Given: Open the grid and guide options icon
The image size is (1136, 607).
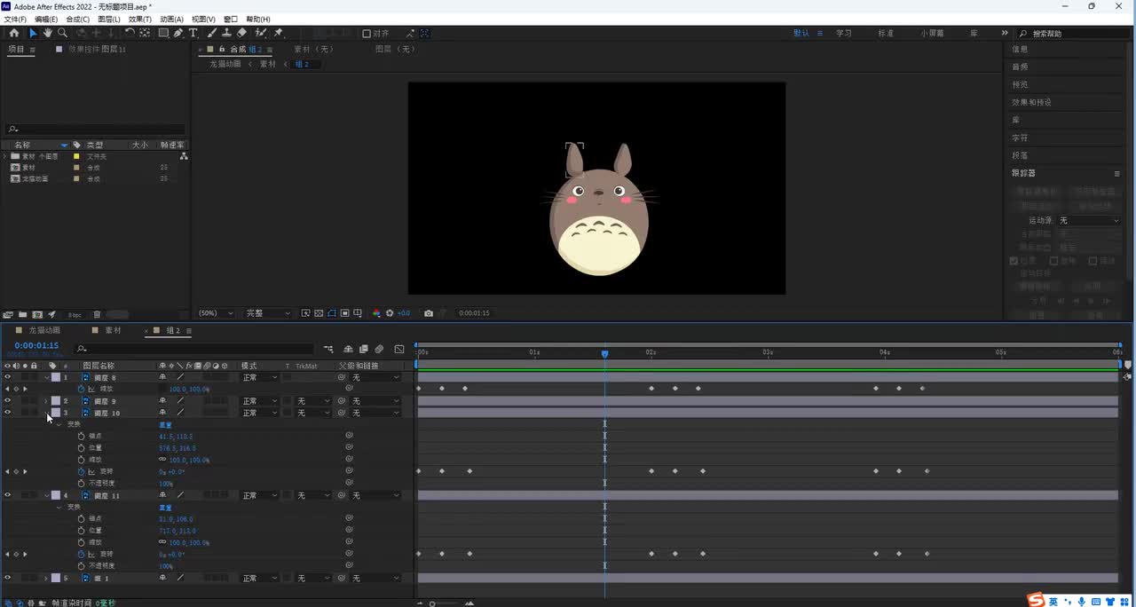Looking at the screenshot, I should [x=358, y=313].
